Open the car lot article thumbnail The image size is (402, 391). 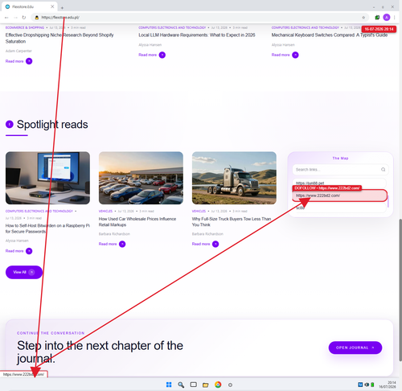[141, 178]
